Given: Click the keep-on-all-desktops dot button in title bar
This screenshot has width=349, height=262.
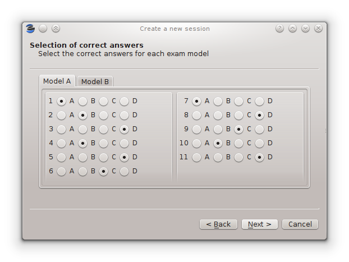Looking at the screenshot, I should (43, 29).
